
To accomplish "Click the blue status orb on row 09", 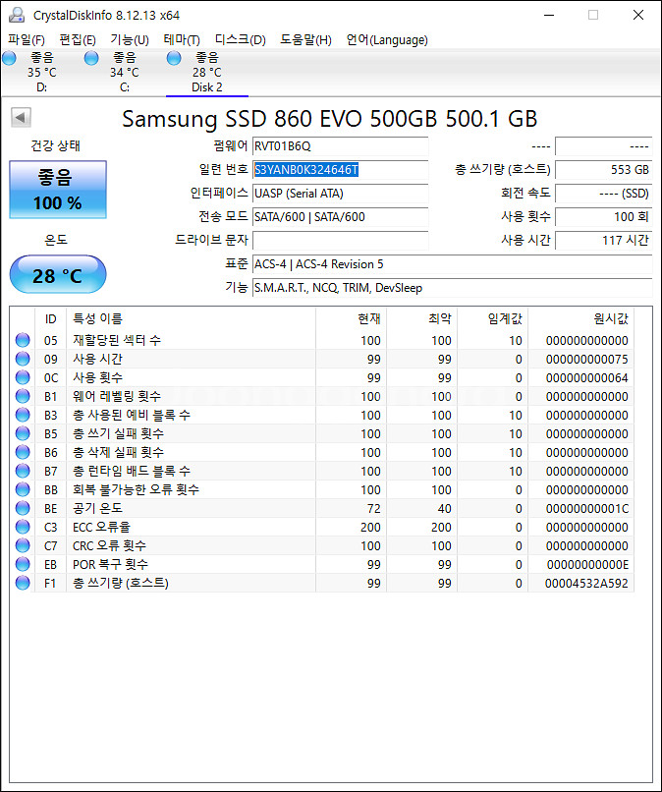I will tap(23, 359).
